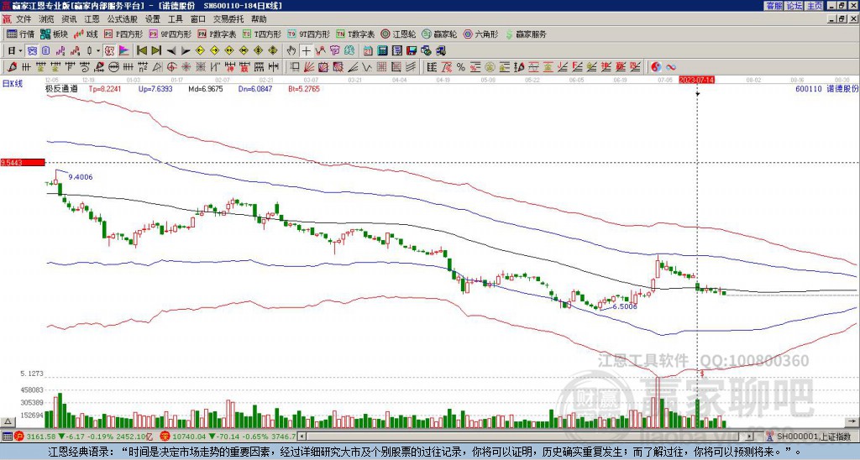Click the calendar date icon
The image size is (860, 460).
(368, 50)
